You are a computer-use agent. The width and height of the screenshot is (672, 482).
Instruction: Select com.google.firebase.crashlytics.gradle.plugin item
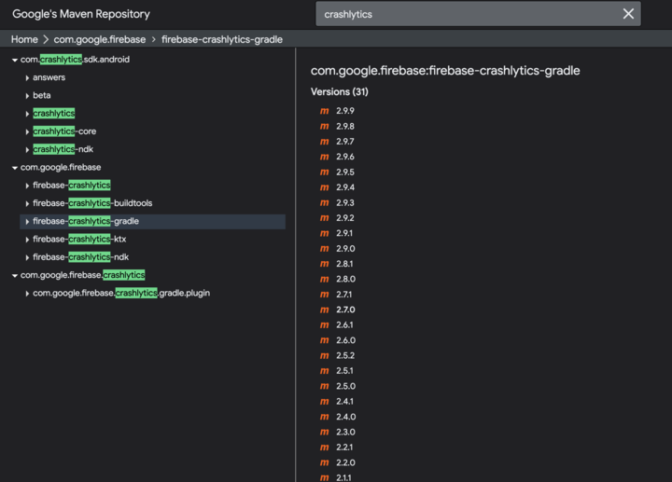121,294
